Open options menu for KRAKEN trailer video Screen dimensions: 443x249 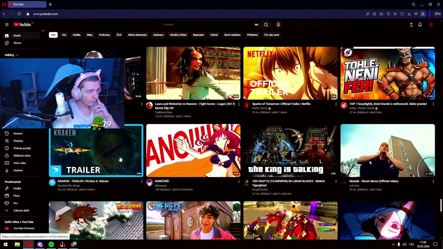(x=141, y=181)
